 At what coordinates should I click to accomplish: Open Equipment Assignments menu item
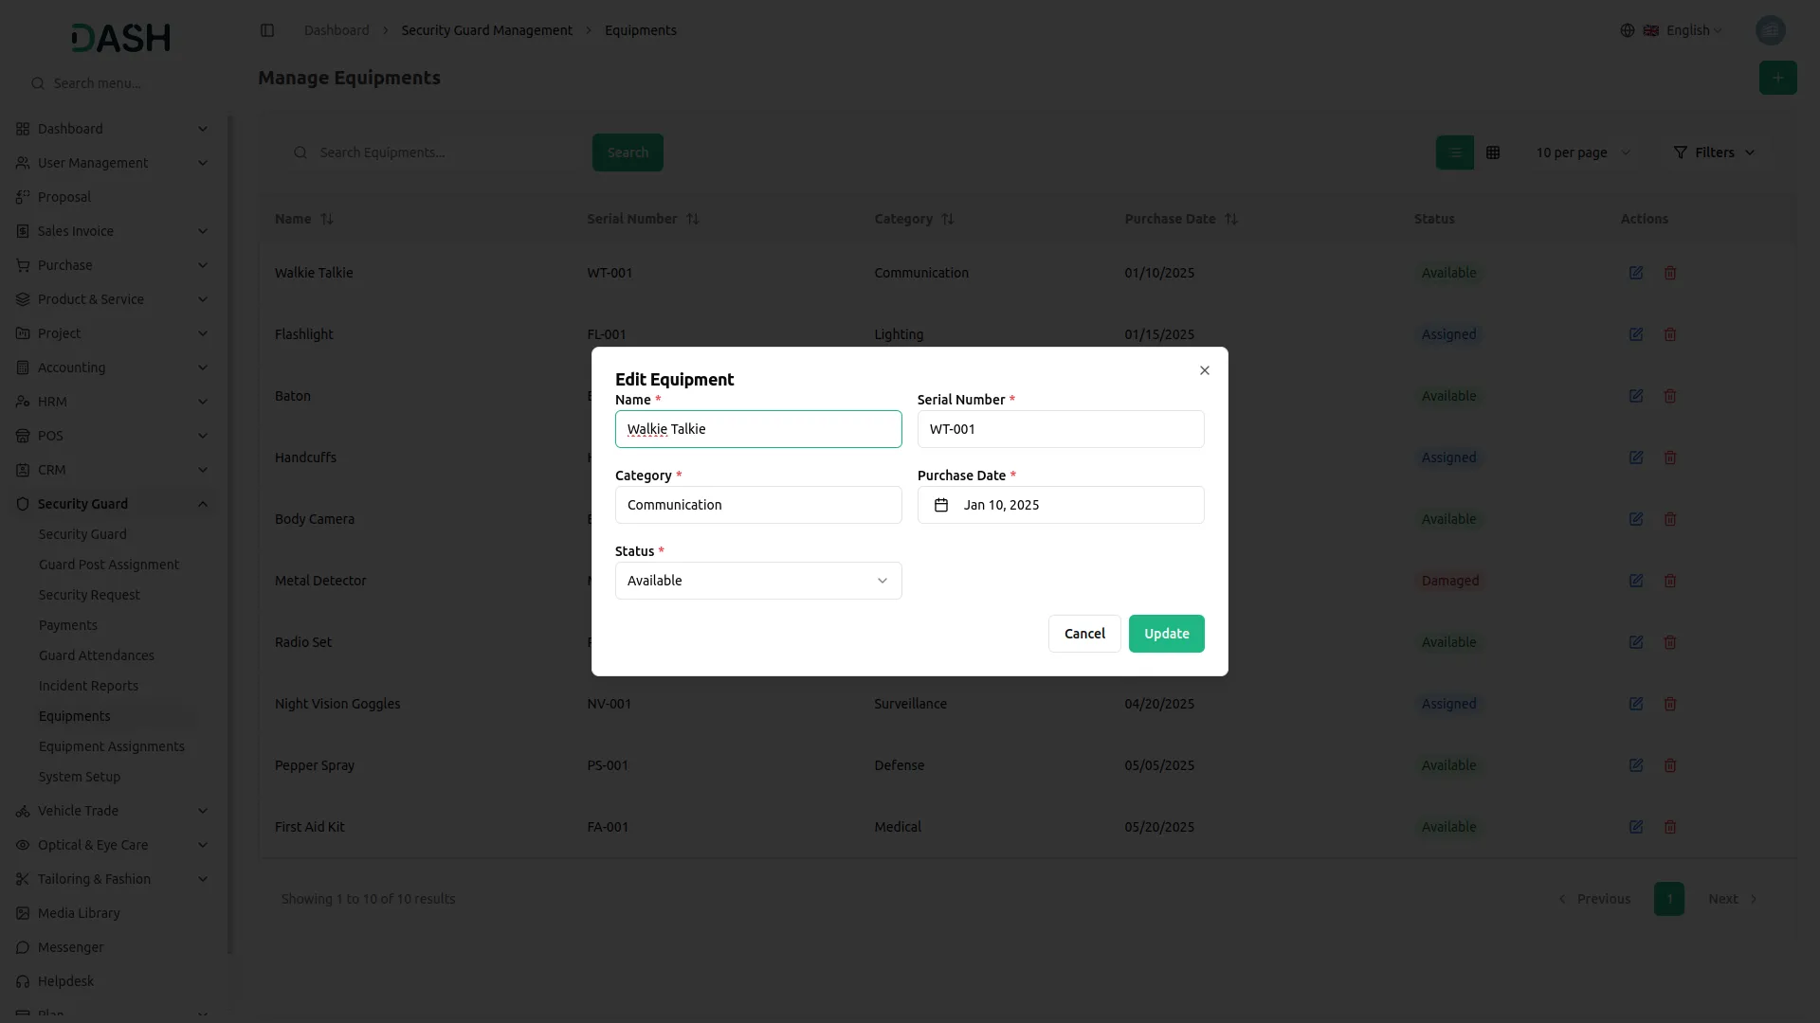point(112,746)
